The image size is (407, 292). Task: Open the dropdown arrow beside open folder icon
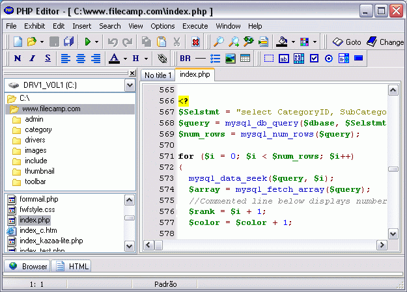[x=42, y=42]
